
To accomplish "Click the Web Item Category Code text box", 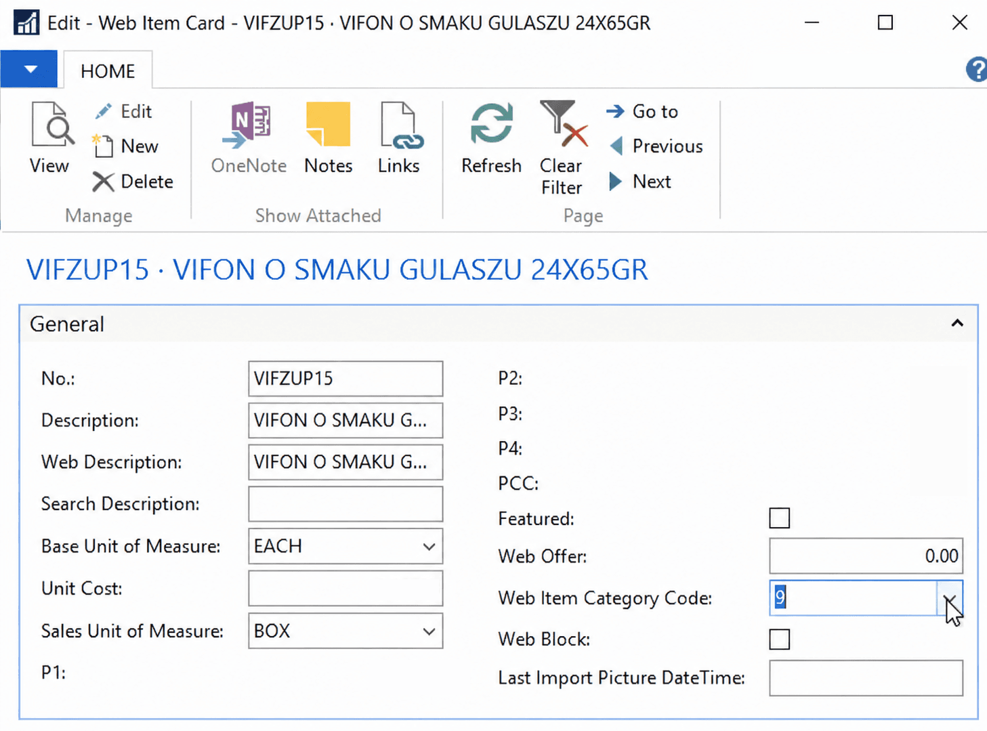I will coord(854,598).
